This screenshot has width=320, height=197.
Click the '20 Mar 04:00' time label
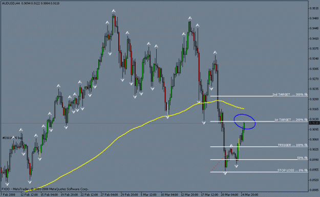(x=229, y=195)
